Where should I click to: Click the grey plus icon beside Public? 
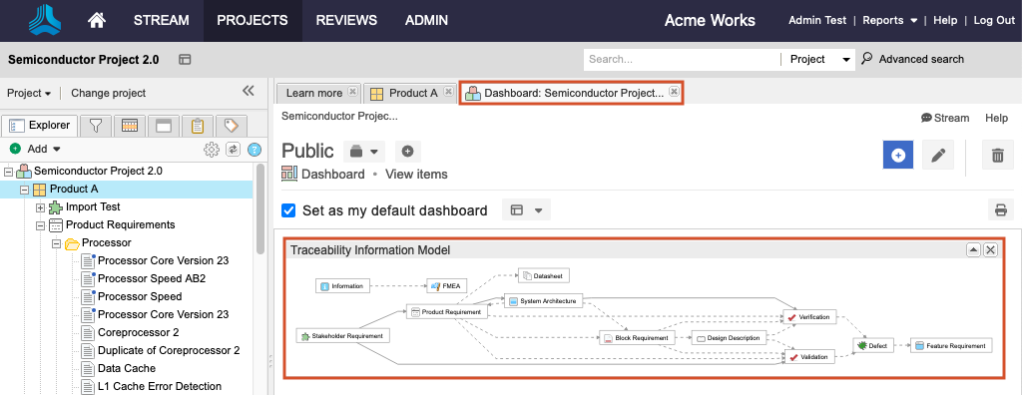(407, 152)
